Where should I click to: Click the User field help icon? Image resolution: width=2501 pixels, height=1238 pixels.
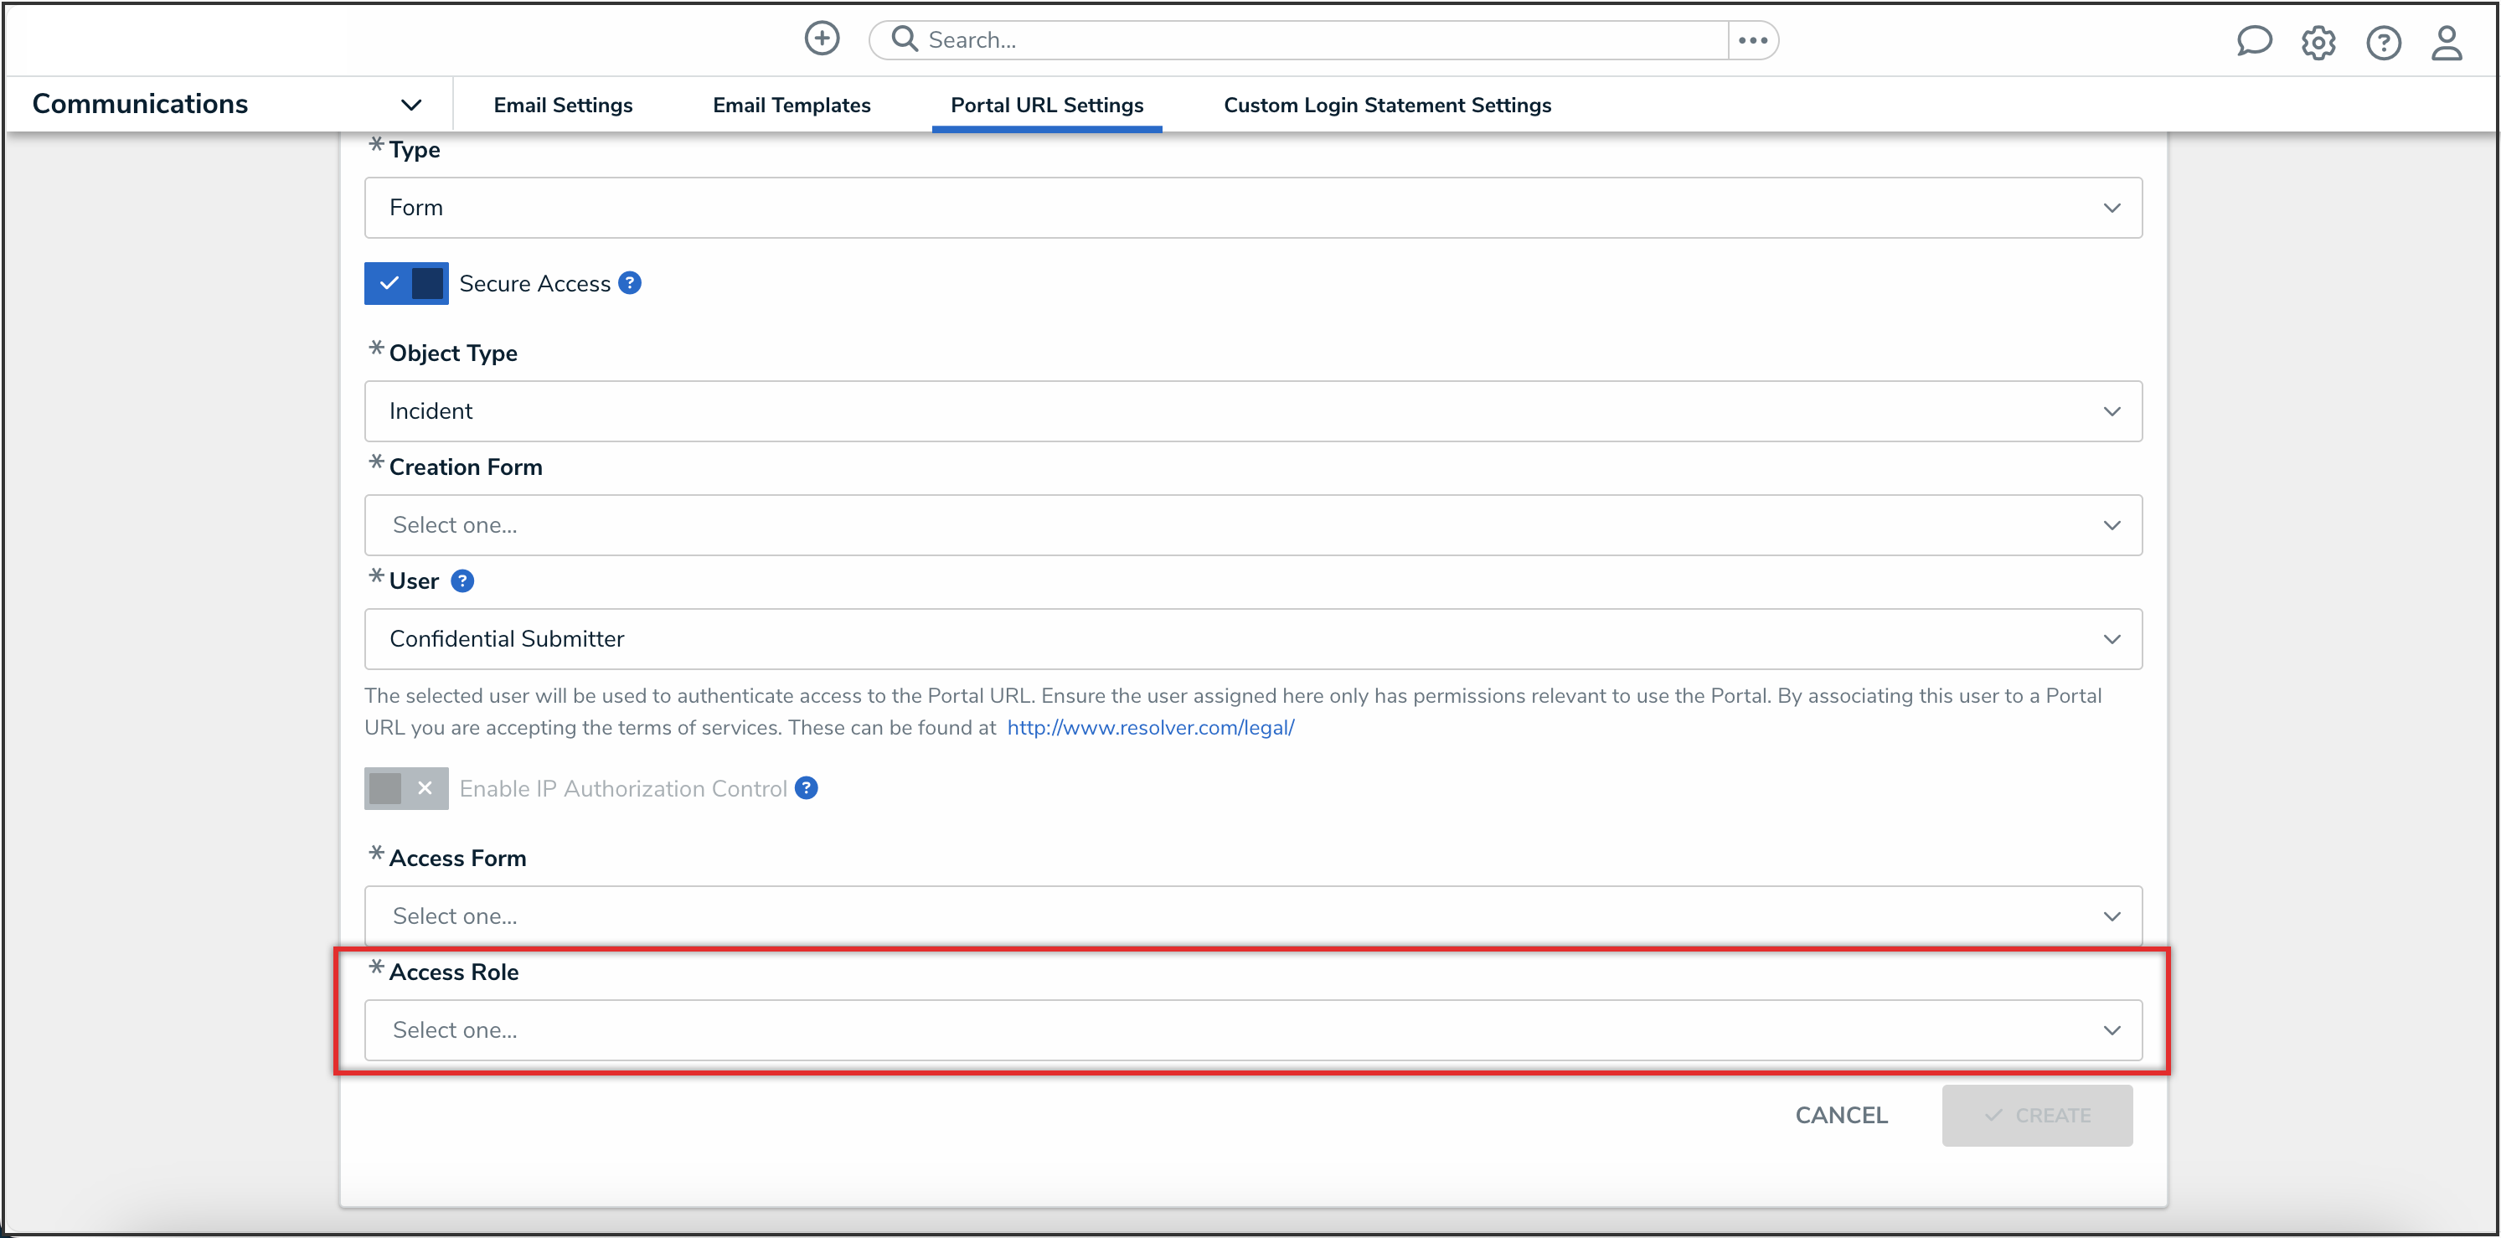pyautogui.click(x=462, y=580)
